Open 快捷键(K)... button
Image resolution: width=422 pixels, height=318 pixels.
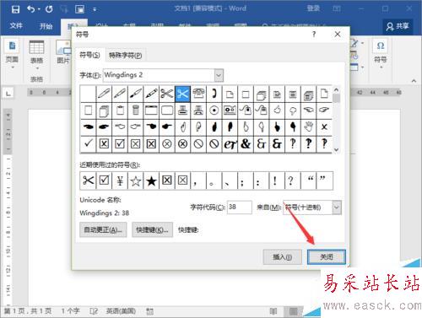click(152, 230)
